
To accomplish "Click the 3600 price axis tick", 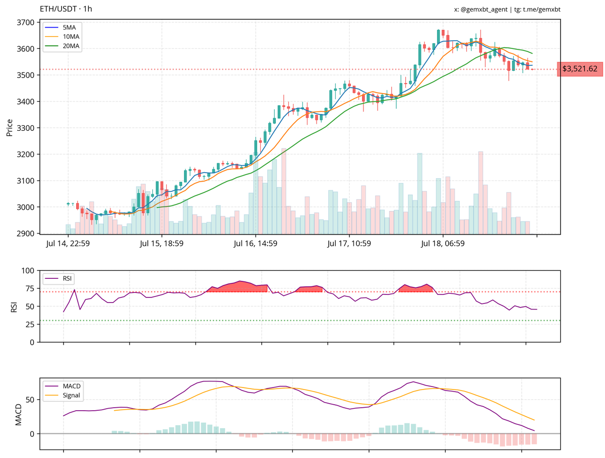I will coord(25,49).
